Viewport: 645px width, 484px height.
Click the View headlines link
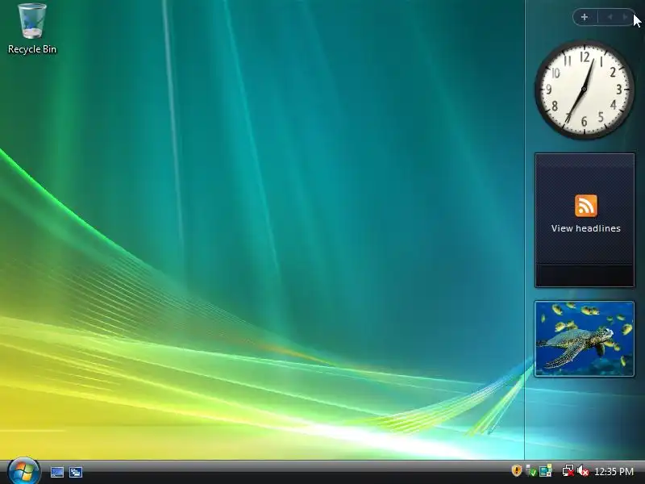click(x=586, y=228)
